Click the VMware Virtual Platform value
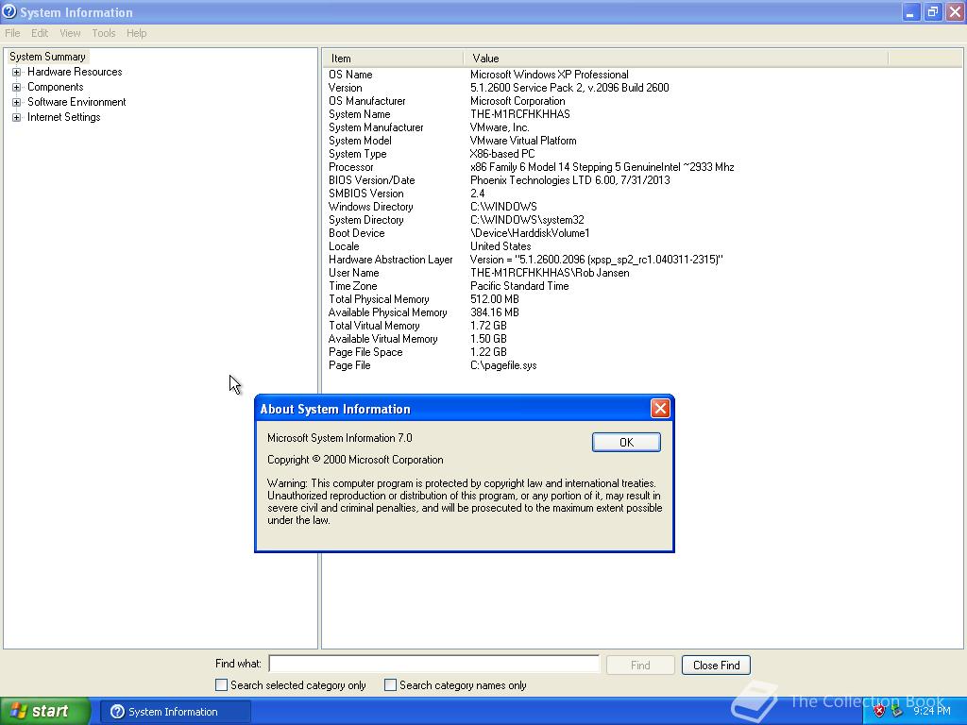 coord(523,141)
